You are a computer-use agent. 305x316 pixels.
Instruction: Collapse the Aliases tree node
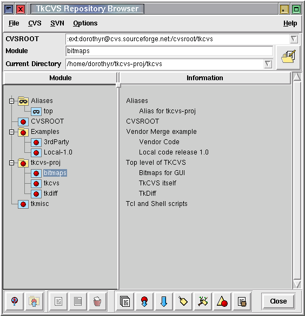pyautogui.click(x=12, y=101)
